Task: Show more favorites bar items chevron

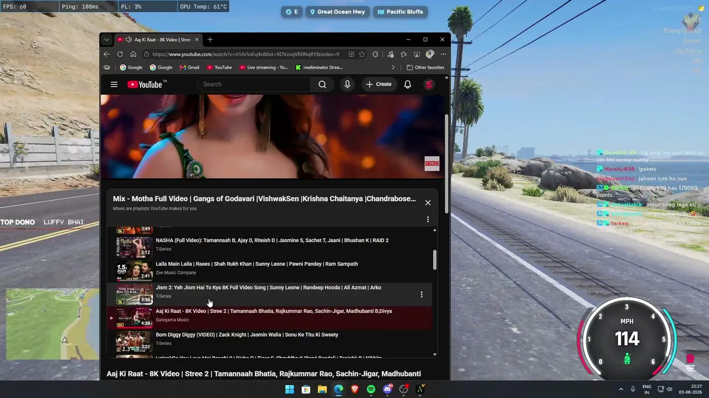Action: point(393,67)
